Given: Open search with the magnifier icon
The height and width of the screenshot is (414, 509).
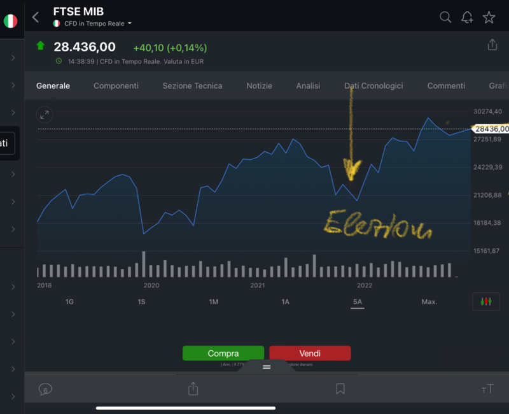Looking at the screenshot, I should click(x=445, y=17).
